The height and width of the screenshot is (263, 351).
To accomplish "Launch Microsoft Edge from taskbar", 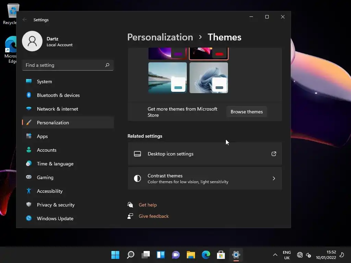I will pos(206,255).
